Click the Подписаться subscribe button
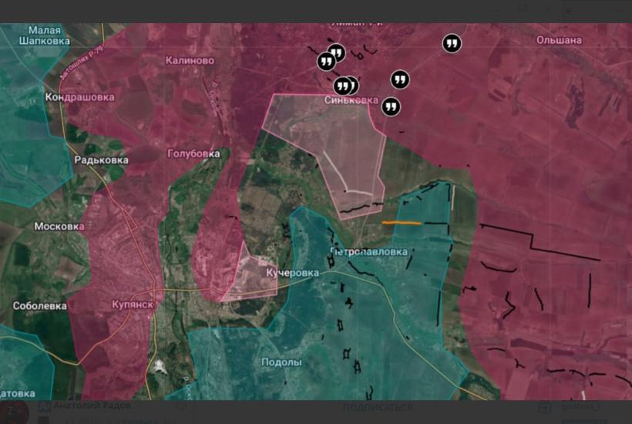This screenshot has height=424, width=632. click(378, 407)
